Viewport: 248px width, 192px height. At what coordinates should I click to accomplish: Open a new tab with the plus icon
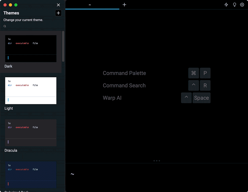124,5
